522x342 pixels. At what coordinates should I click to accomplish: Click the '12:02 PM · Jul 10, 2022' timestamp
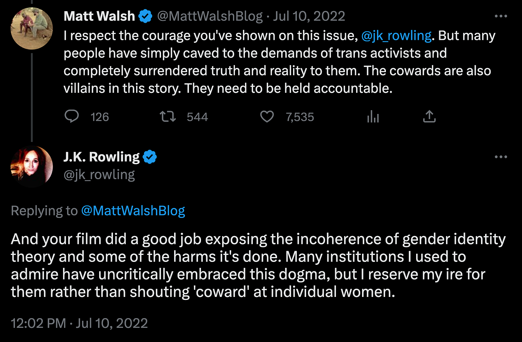click(79, 323)
